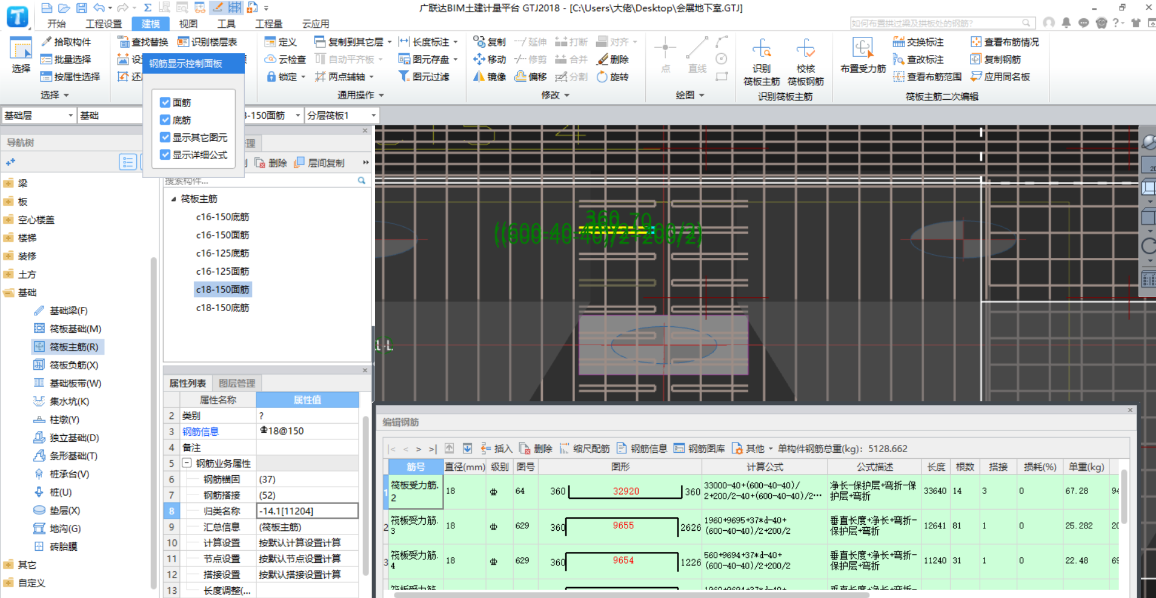The image size is (1156, 598).
Task: Click the 交换标注 swap annotation tool
Action: [x=918, y=42]
